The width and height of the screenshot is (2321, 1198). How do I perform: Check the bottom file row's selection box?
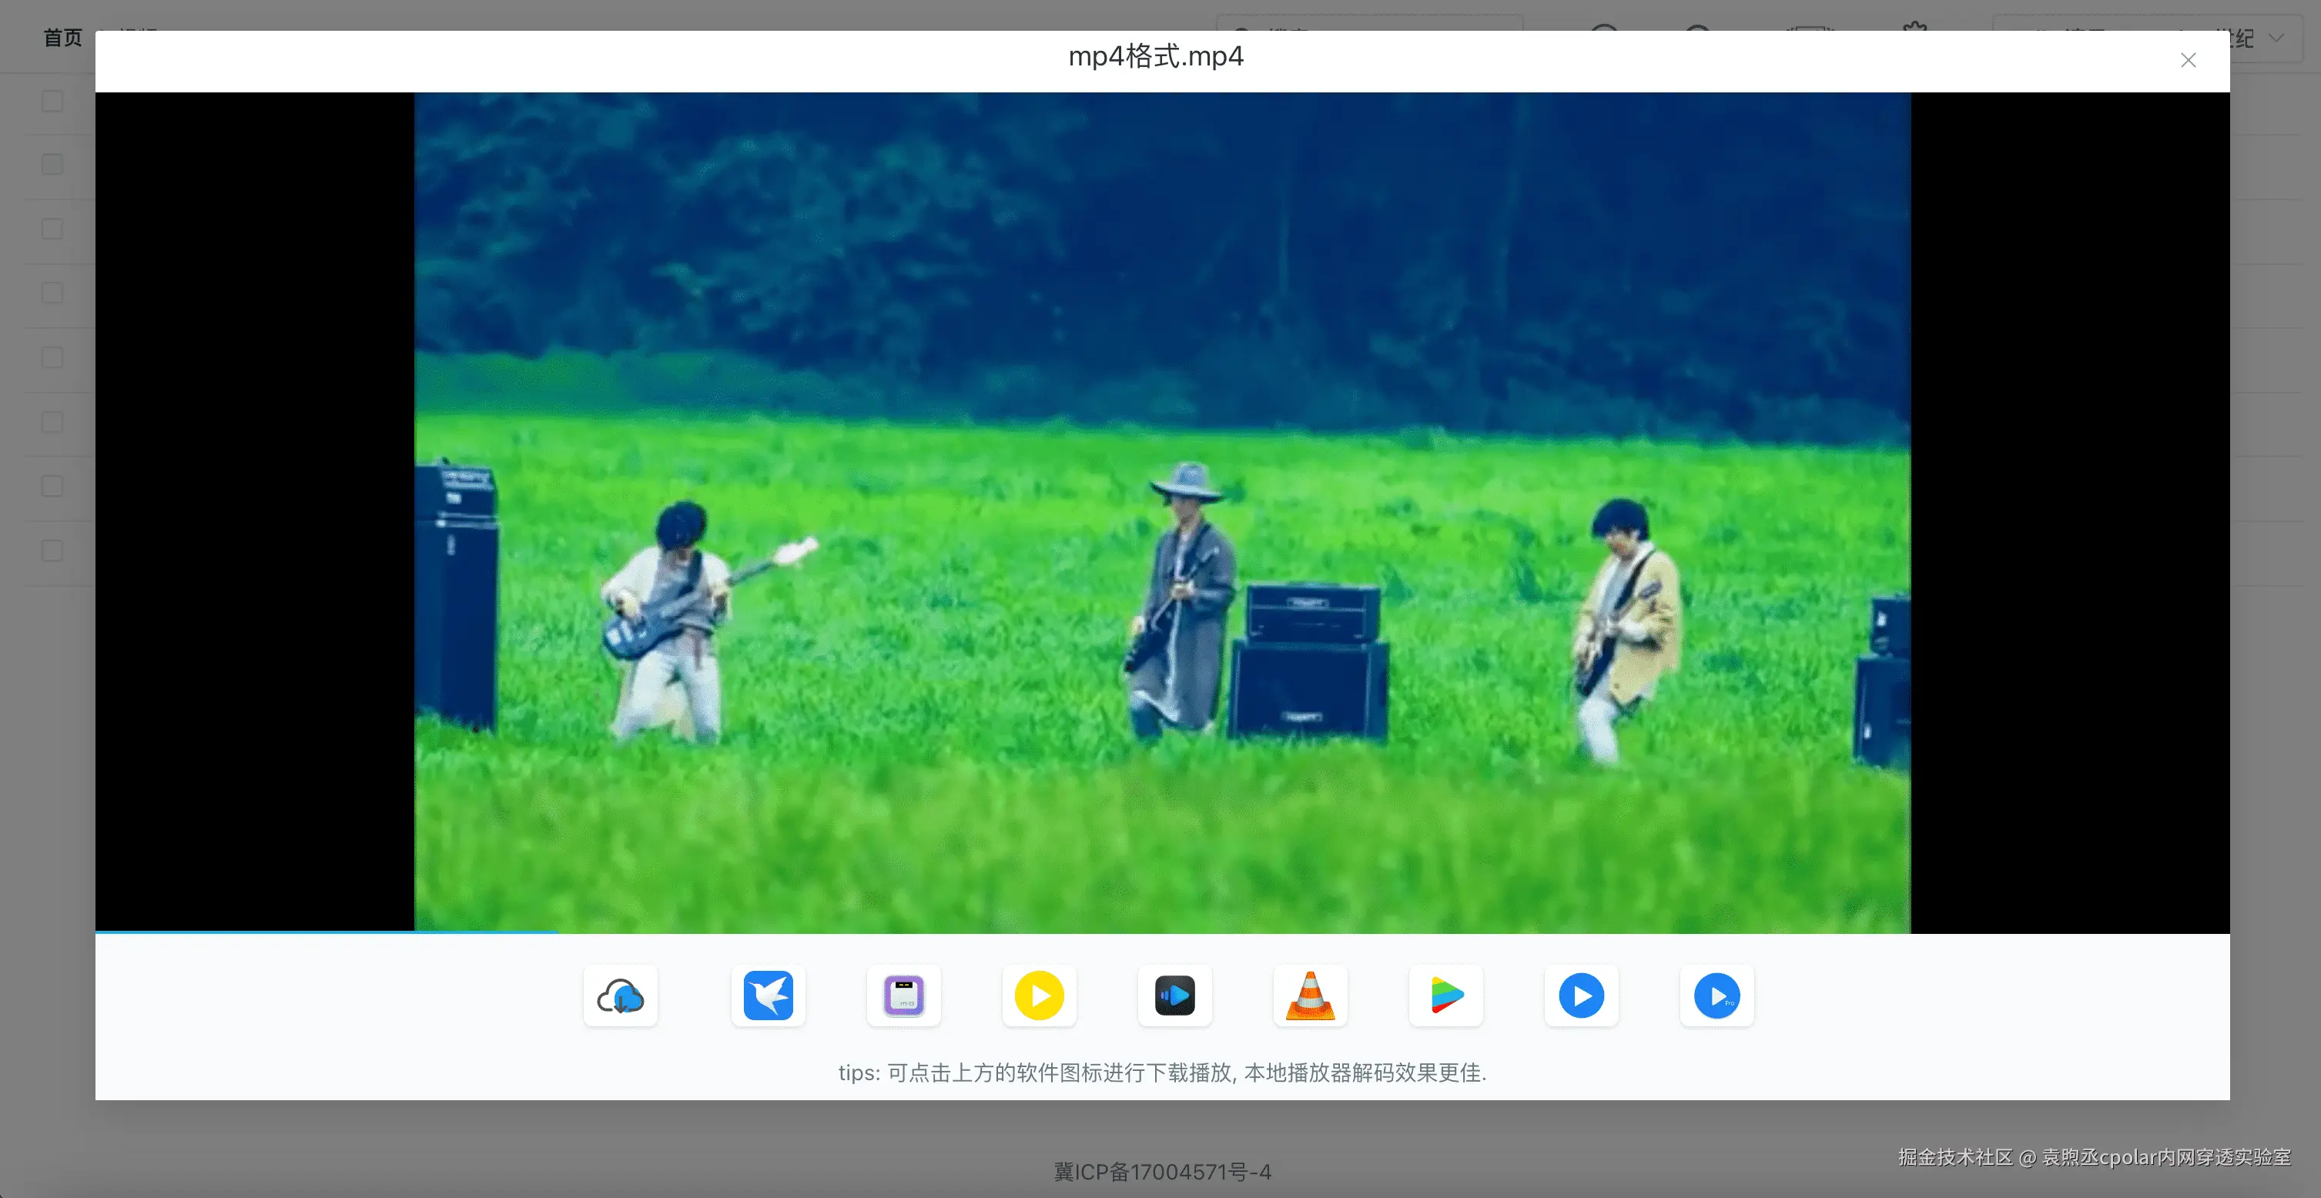pos(51,550)
